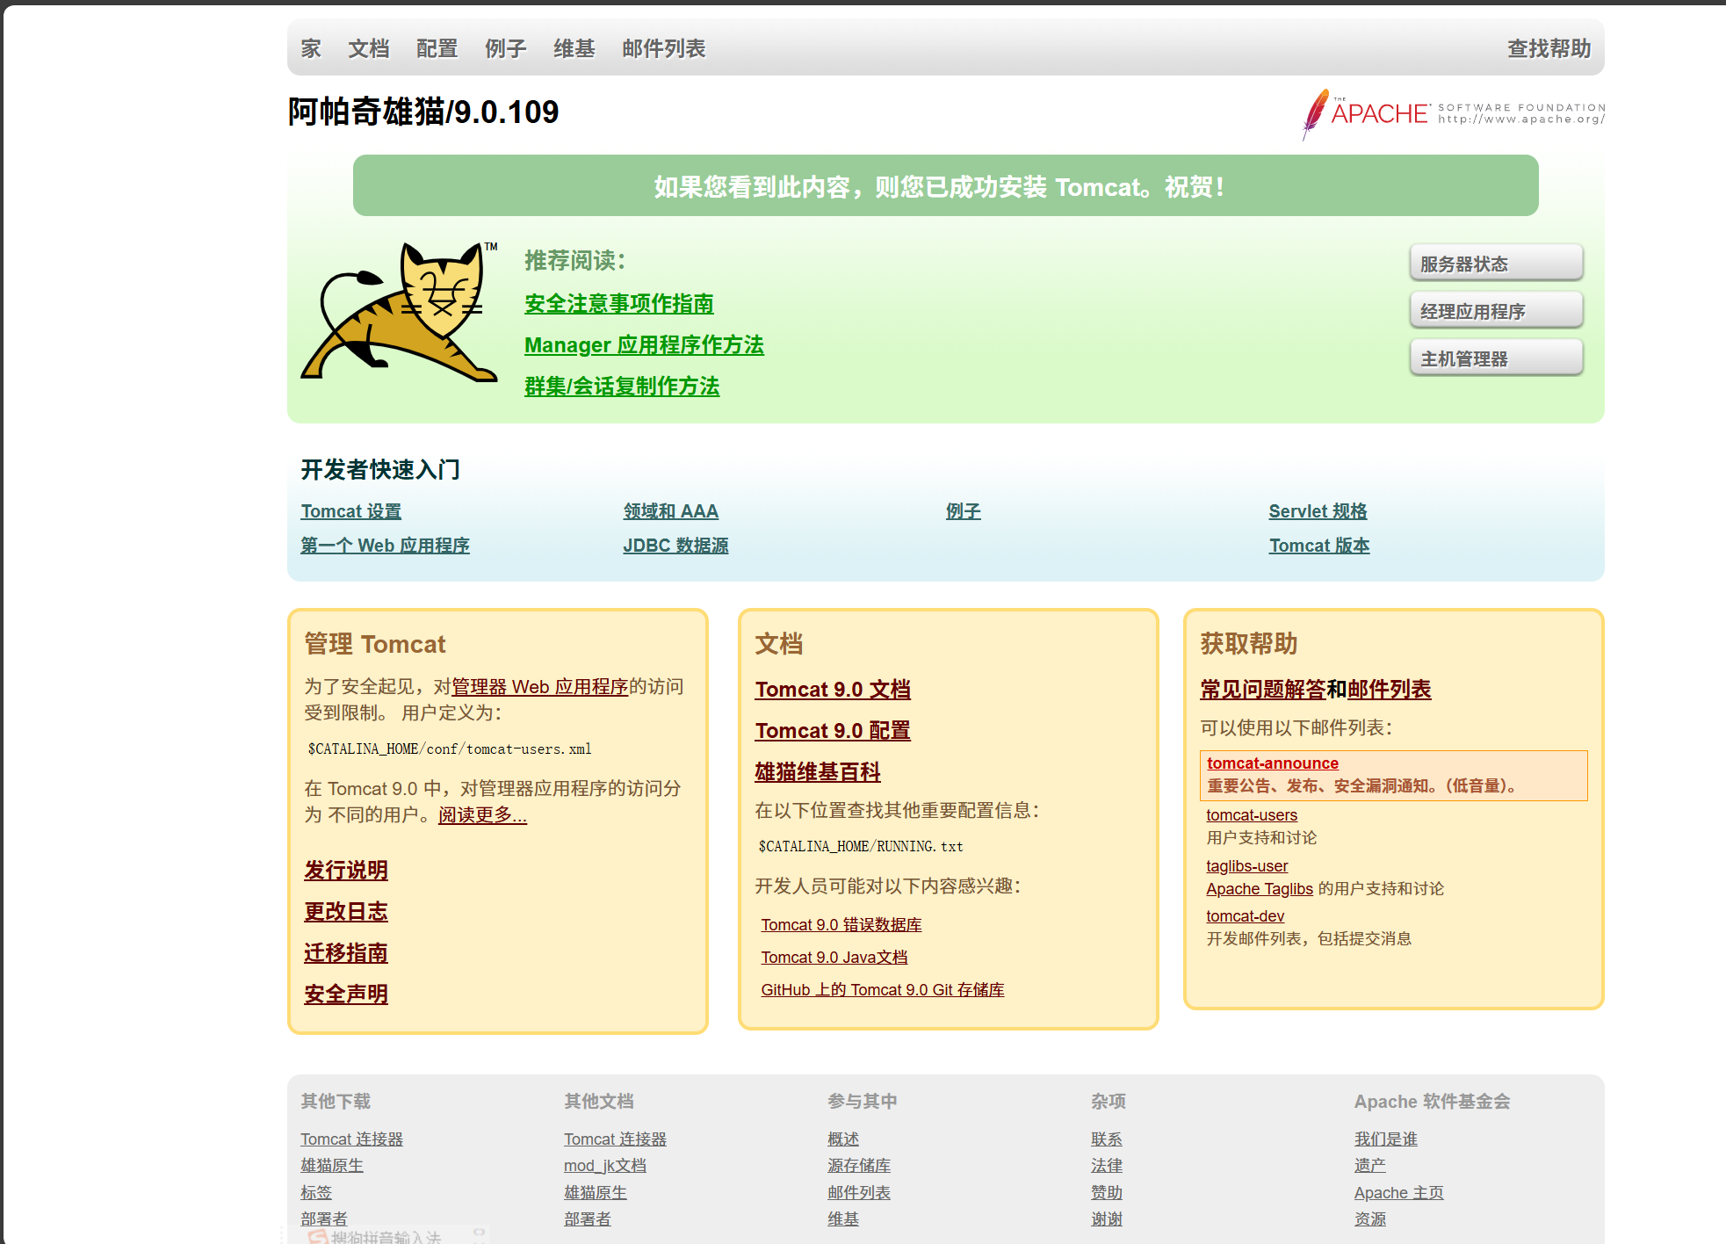Open the Servlet 规格 link
Viewport: 1726px width, 1244px height.
point(1318,511)
